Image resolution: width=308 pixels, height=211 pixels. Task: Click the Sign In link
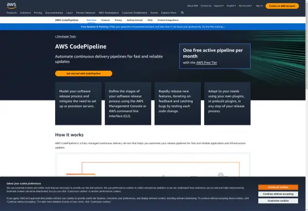point(259,6)
